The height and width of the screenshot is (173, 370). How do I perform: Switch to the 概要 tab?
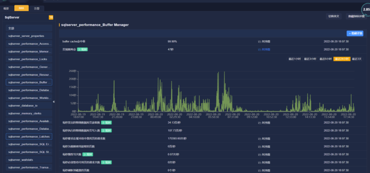(x=7, y=9)
